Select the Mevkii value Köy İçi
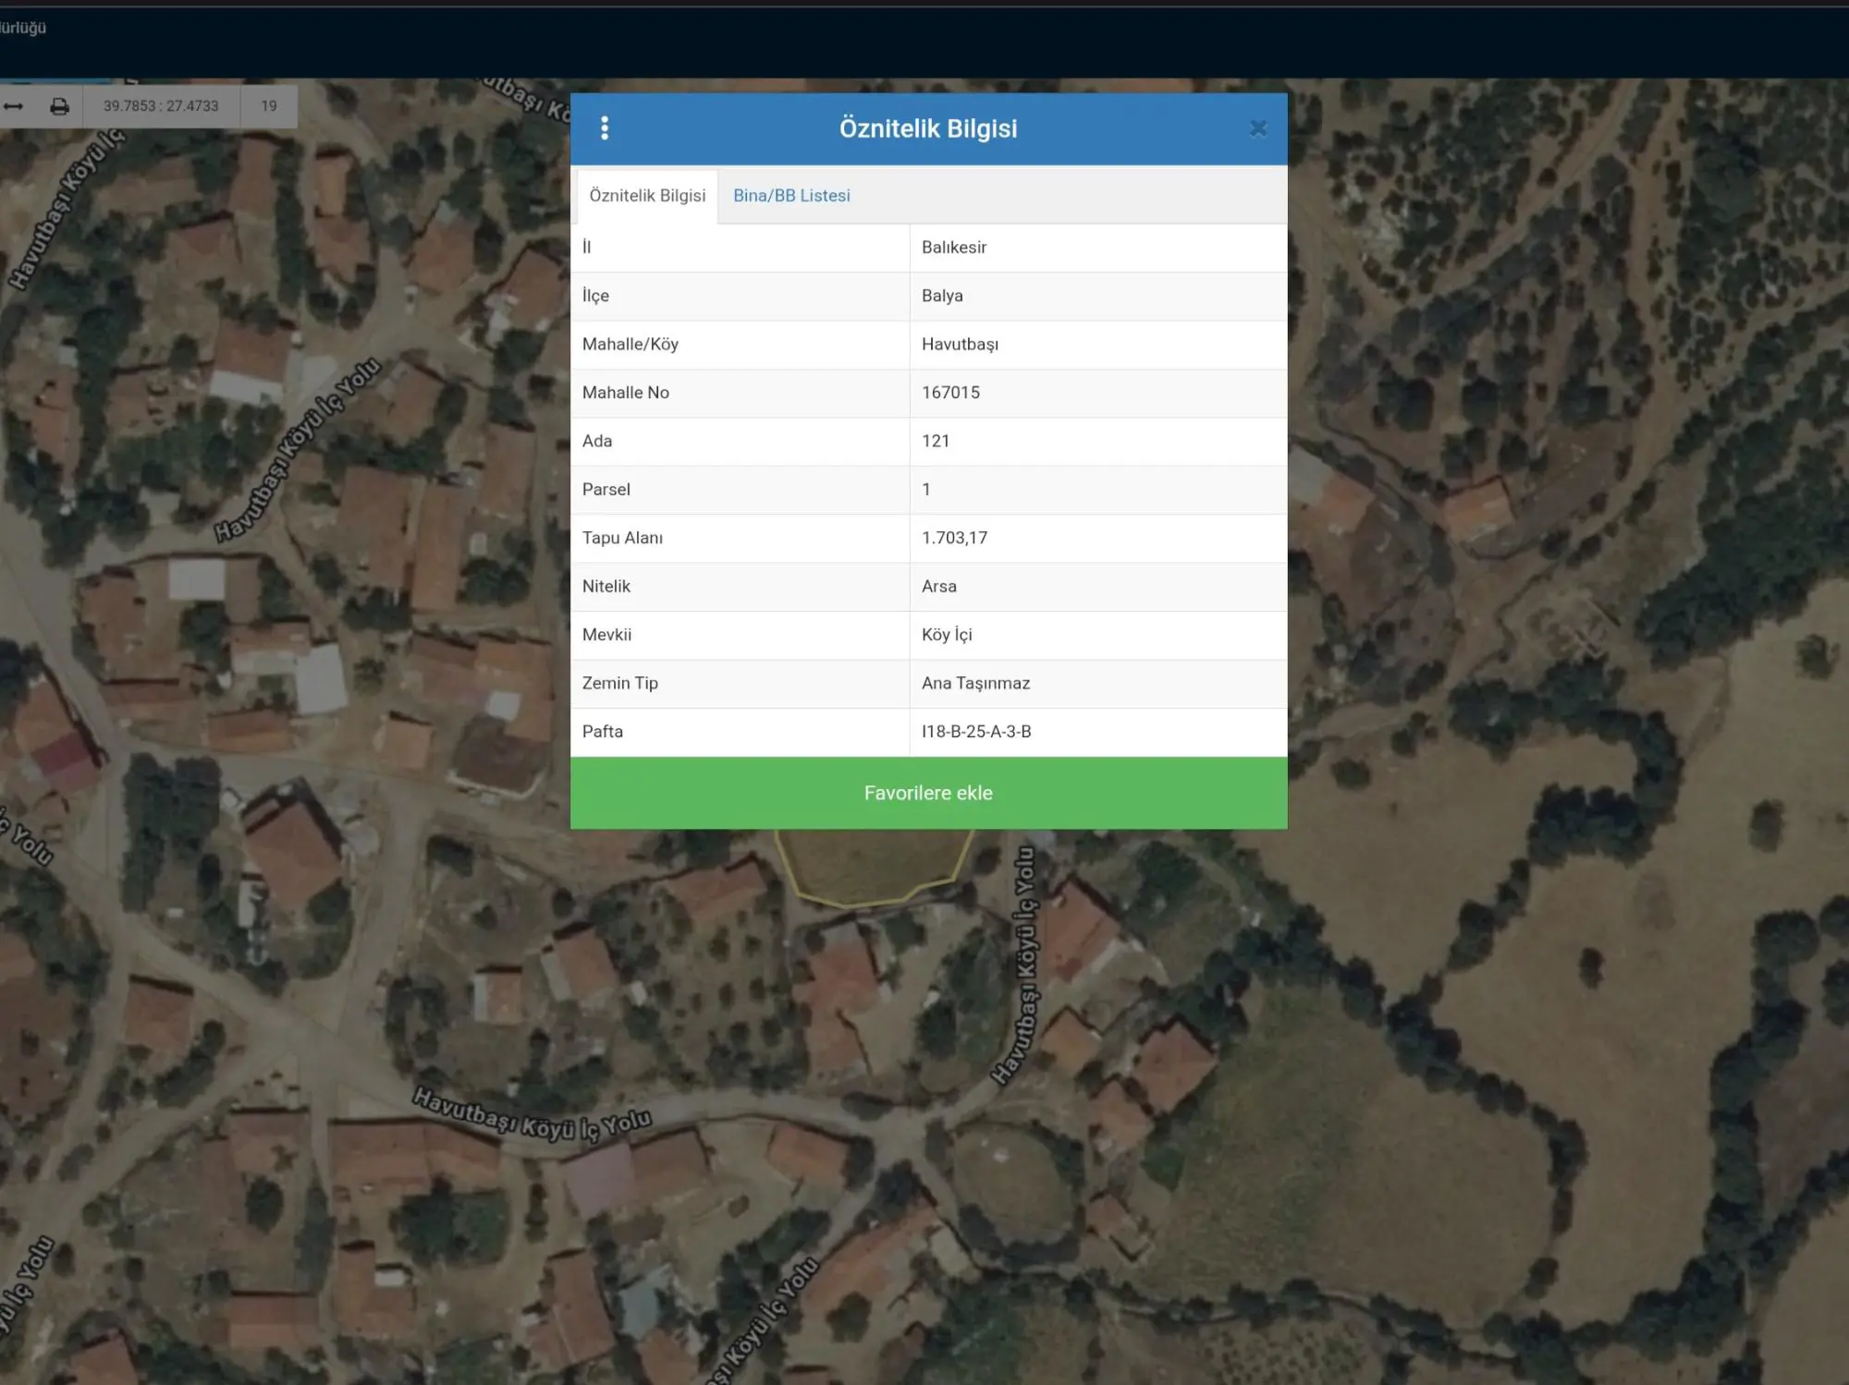This screenshot has width=1849, height=1385. (947, 635)
